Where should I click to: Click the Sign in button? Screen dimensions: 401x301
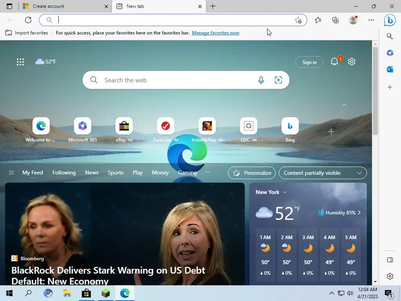coord(309,62)
